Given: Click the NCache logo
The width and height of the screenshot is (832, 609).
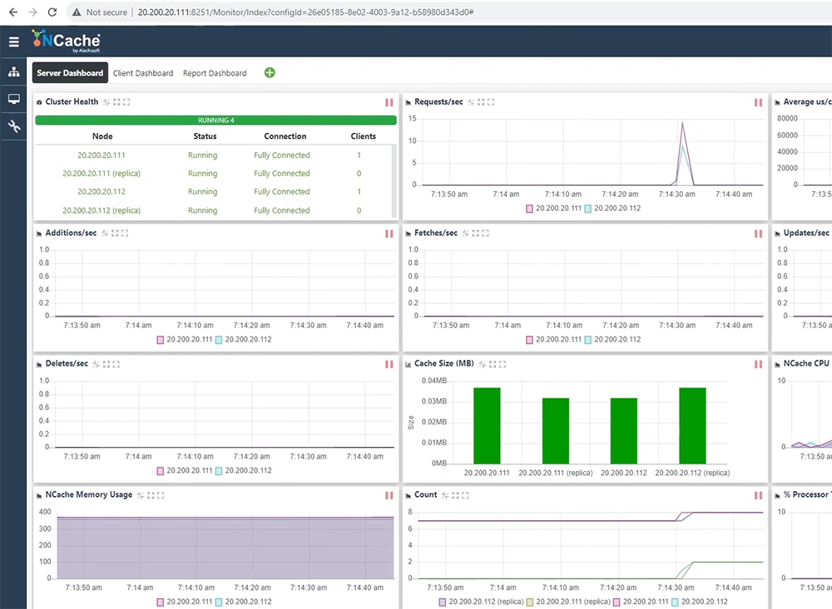Looking at the screenshot, I should pyautogui.click(x=66, y=41).
